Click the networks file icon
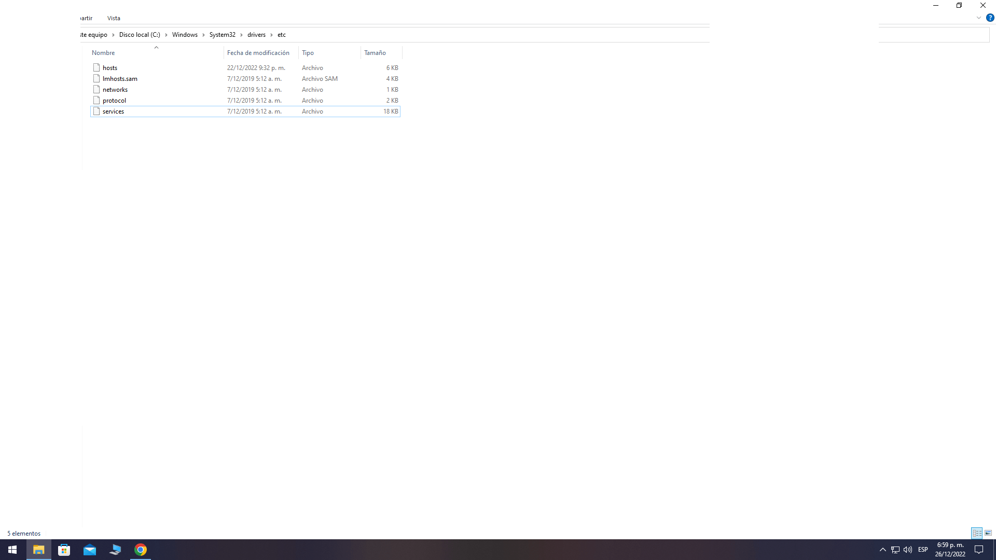Viewport: 996px width, 560px height. click(96, 89)
